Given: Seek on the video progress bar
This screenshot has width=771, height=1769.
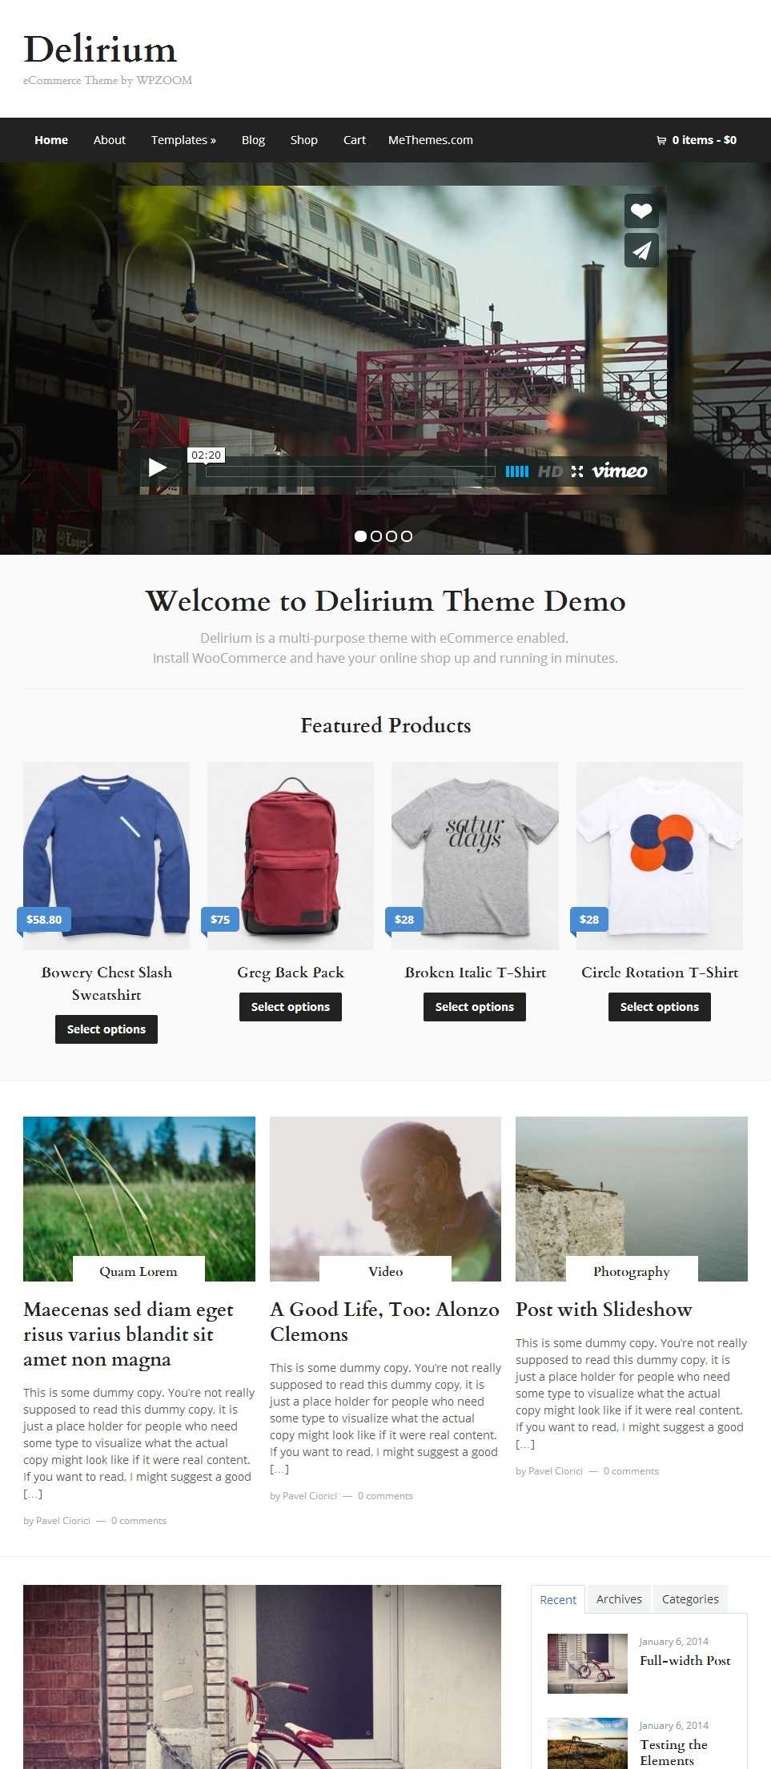Looking at the screenshot, I should click(351, 471).
